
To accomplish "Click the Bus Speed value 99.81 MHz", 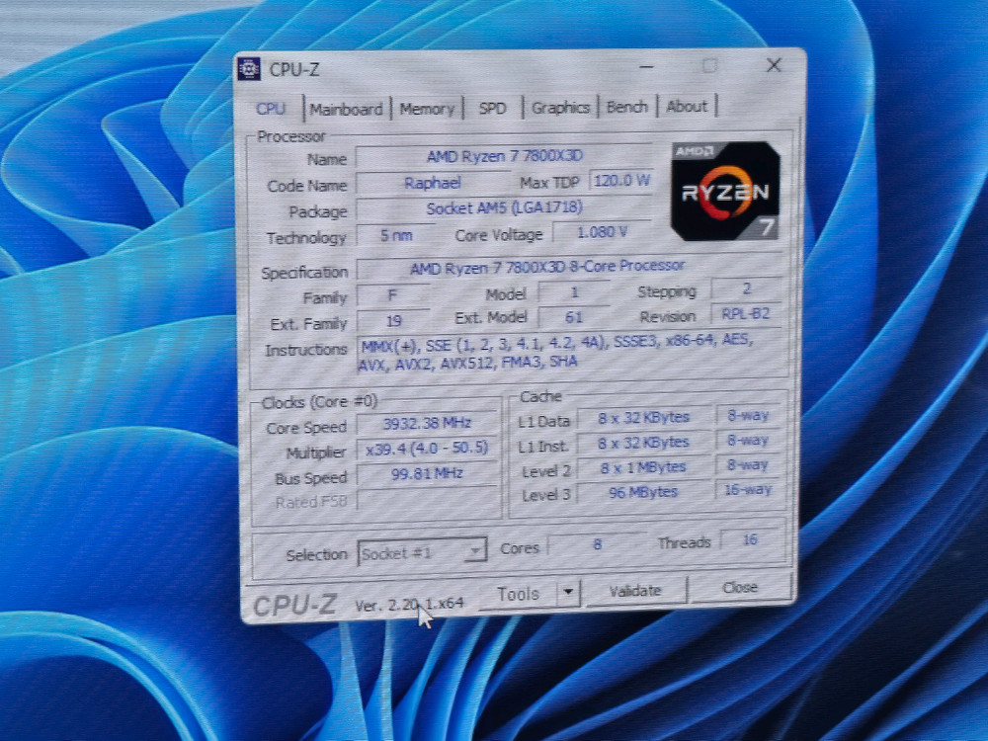I will 427,473.
